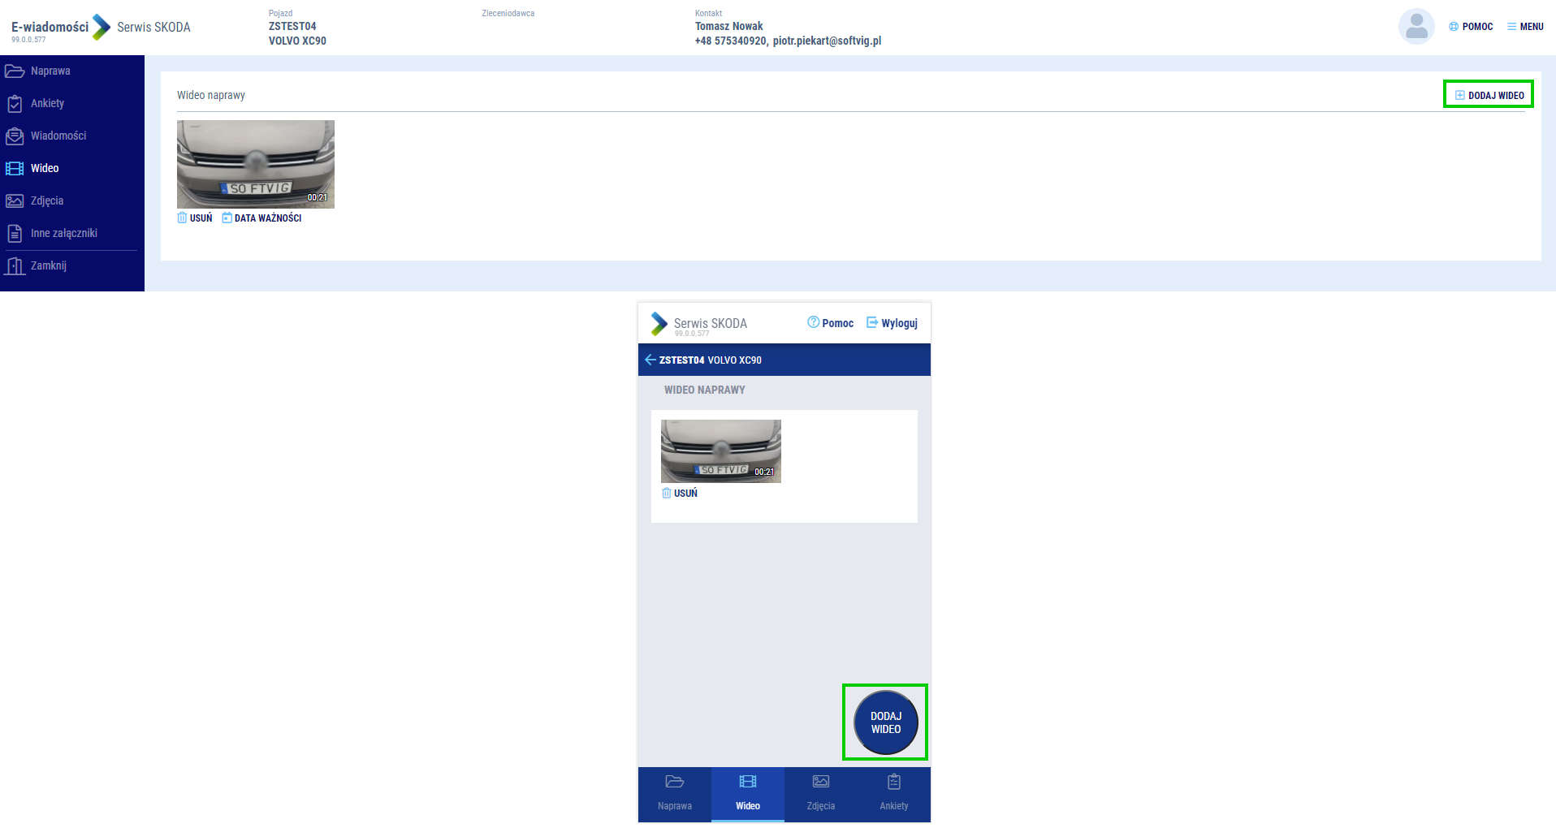Open POMOC help in top header
This screenshot has height=828, width=1556.
pos(1471,27)
